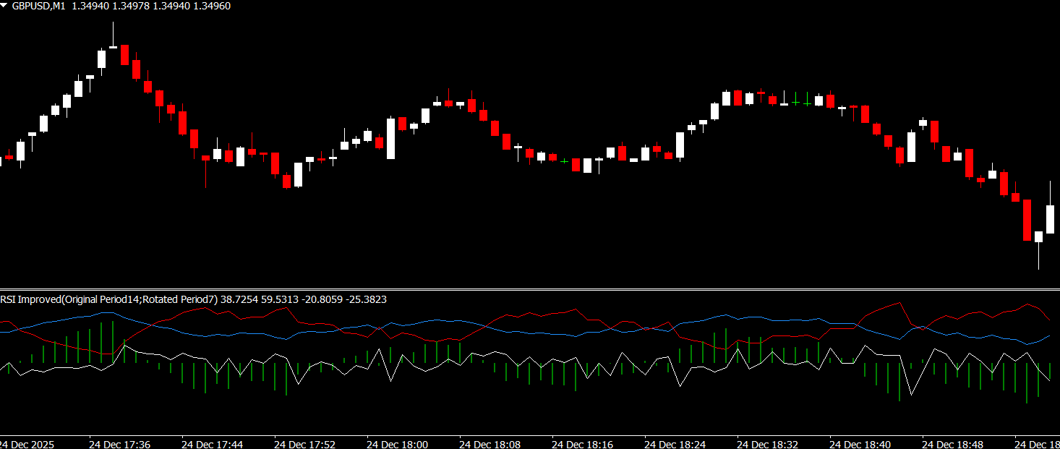Select the 24 Dec 17:44 time marker

212,444
